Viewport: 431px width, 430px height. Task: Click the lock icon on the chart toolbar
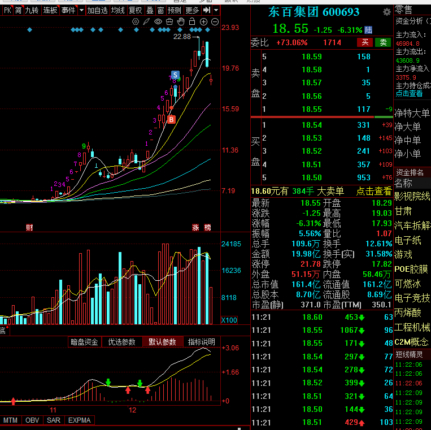(192, 21)
